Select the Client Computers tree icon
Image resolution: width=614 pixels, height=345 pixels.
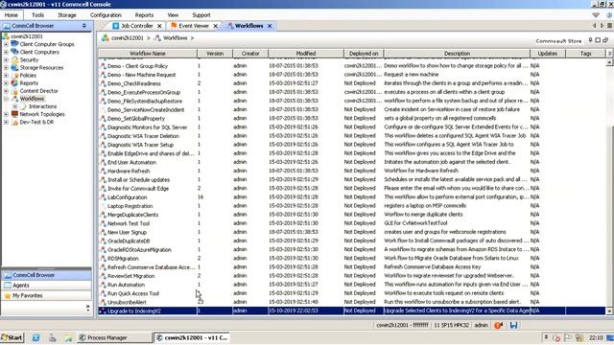click(15, 52)
